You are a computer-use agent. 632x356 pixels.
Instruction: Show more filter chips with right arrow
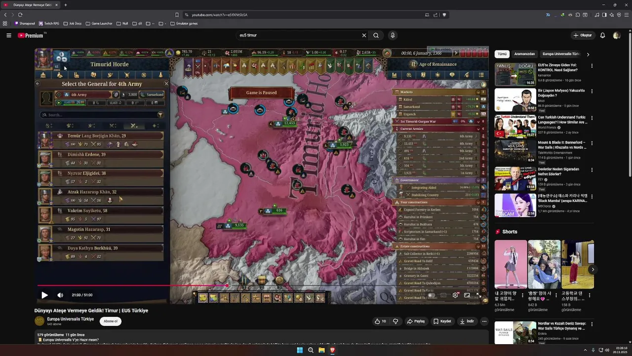[588, 54]
